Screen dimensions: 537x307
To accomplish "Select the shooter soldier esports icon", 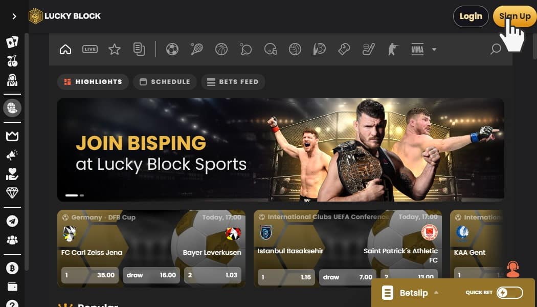I will (x=393, y=49).
